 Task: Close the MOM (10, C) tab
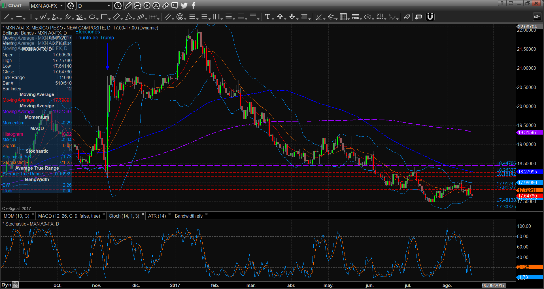[33, 214]
